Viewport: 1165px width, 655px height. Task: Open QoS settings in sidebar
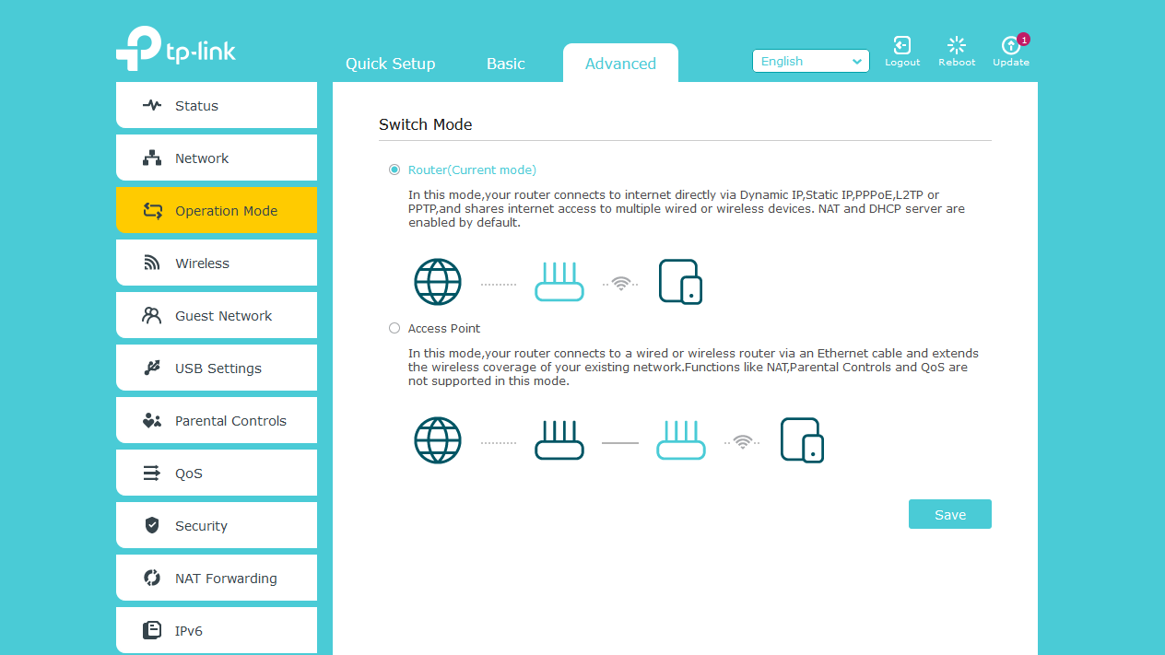click(217, 473)
